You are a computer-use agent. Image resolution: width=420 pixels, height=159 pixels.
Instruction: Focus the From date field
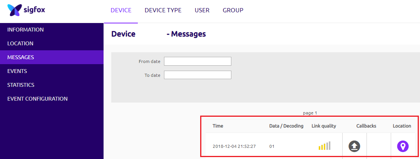[x=197, y=61]
